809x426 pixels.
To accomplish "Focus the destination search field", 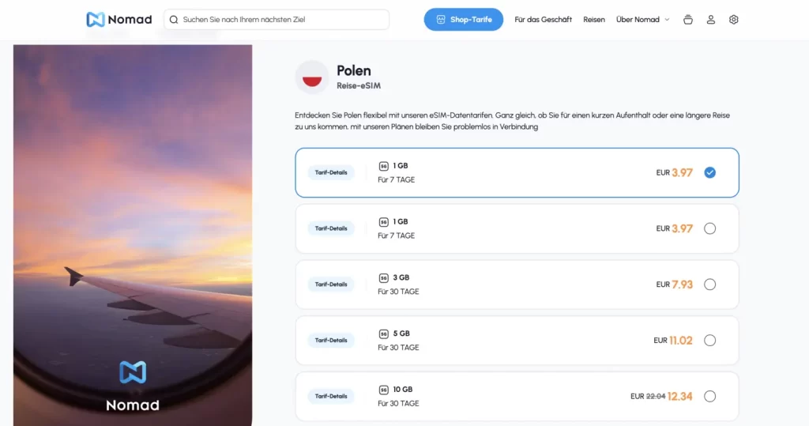I will coord(277,20).
